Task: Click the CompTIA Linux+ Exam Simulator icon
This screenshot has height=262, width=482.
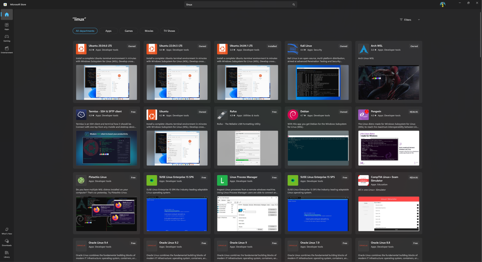Action: pyautogui.click(x=363, y=180)
